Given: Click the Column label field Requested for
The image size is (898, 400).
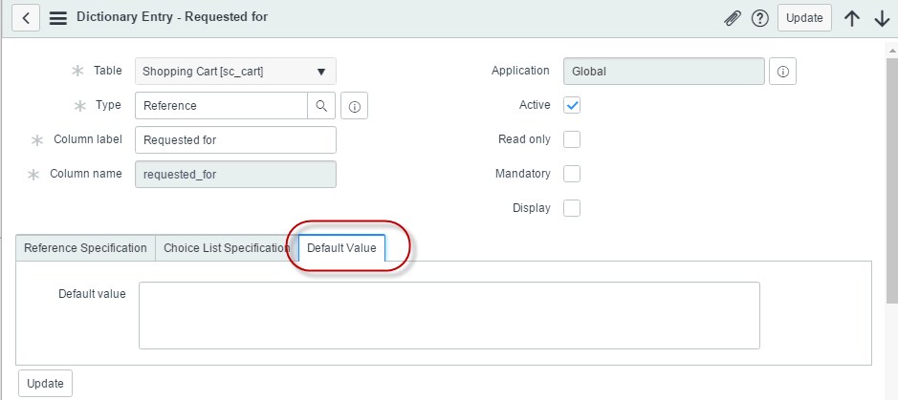Looking at the screenshot, I should [235, 140].
